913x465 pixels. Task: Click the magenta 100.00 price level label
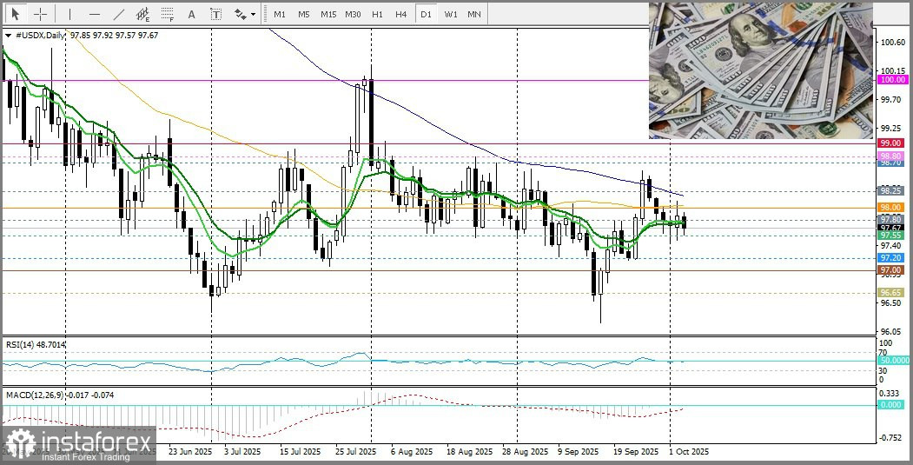click(x=891, y=79)
